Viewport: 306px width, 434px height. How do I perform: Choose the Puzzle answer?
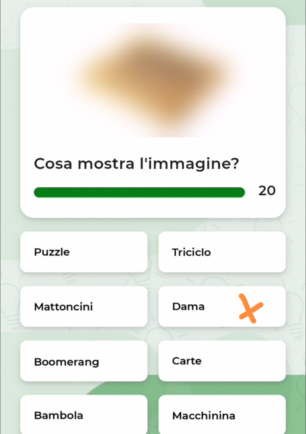(84, 252)
